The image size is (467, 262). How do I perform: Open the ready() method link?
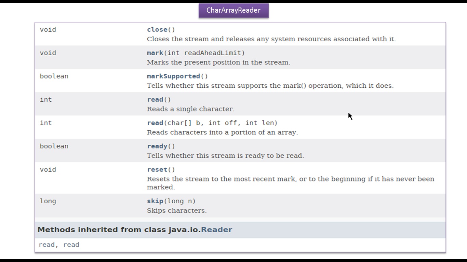click(157, 146)
